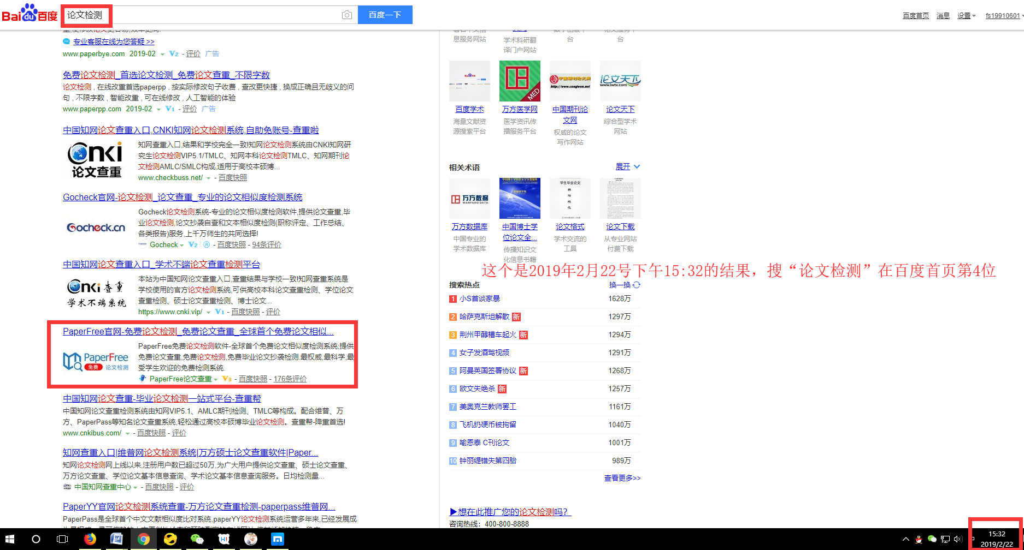Image resolution: width=1024 pixels, height=550 pixels.
Task: Open the Maxthon browser taskbar icon
Action: pos(278,539)
